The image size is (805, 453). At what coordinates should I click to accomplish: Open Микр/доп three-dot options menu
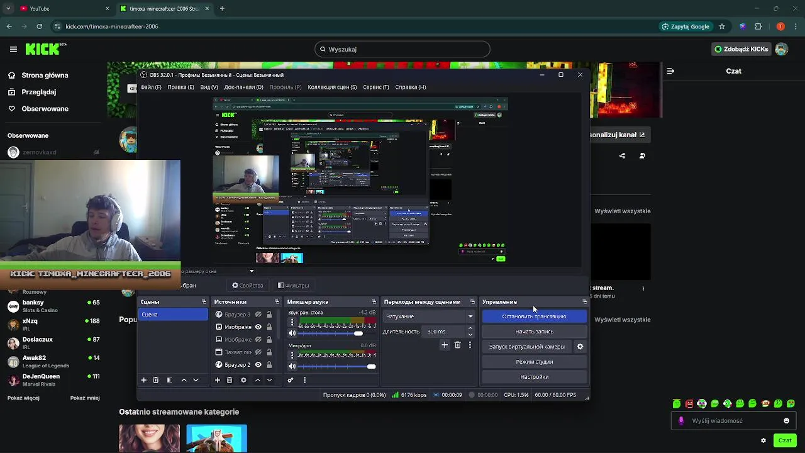point(292,355)
